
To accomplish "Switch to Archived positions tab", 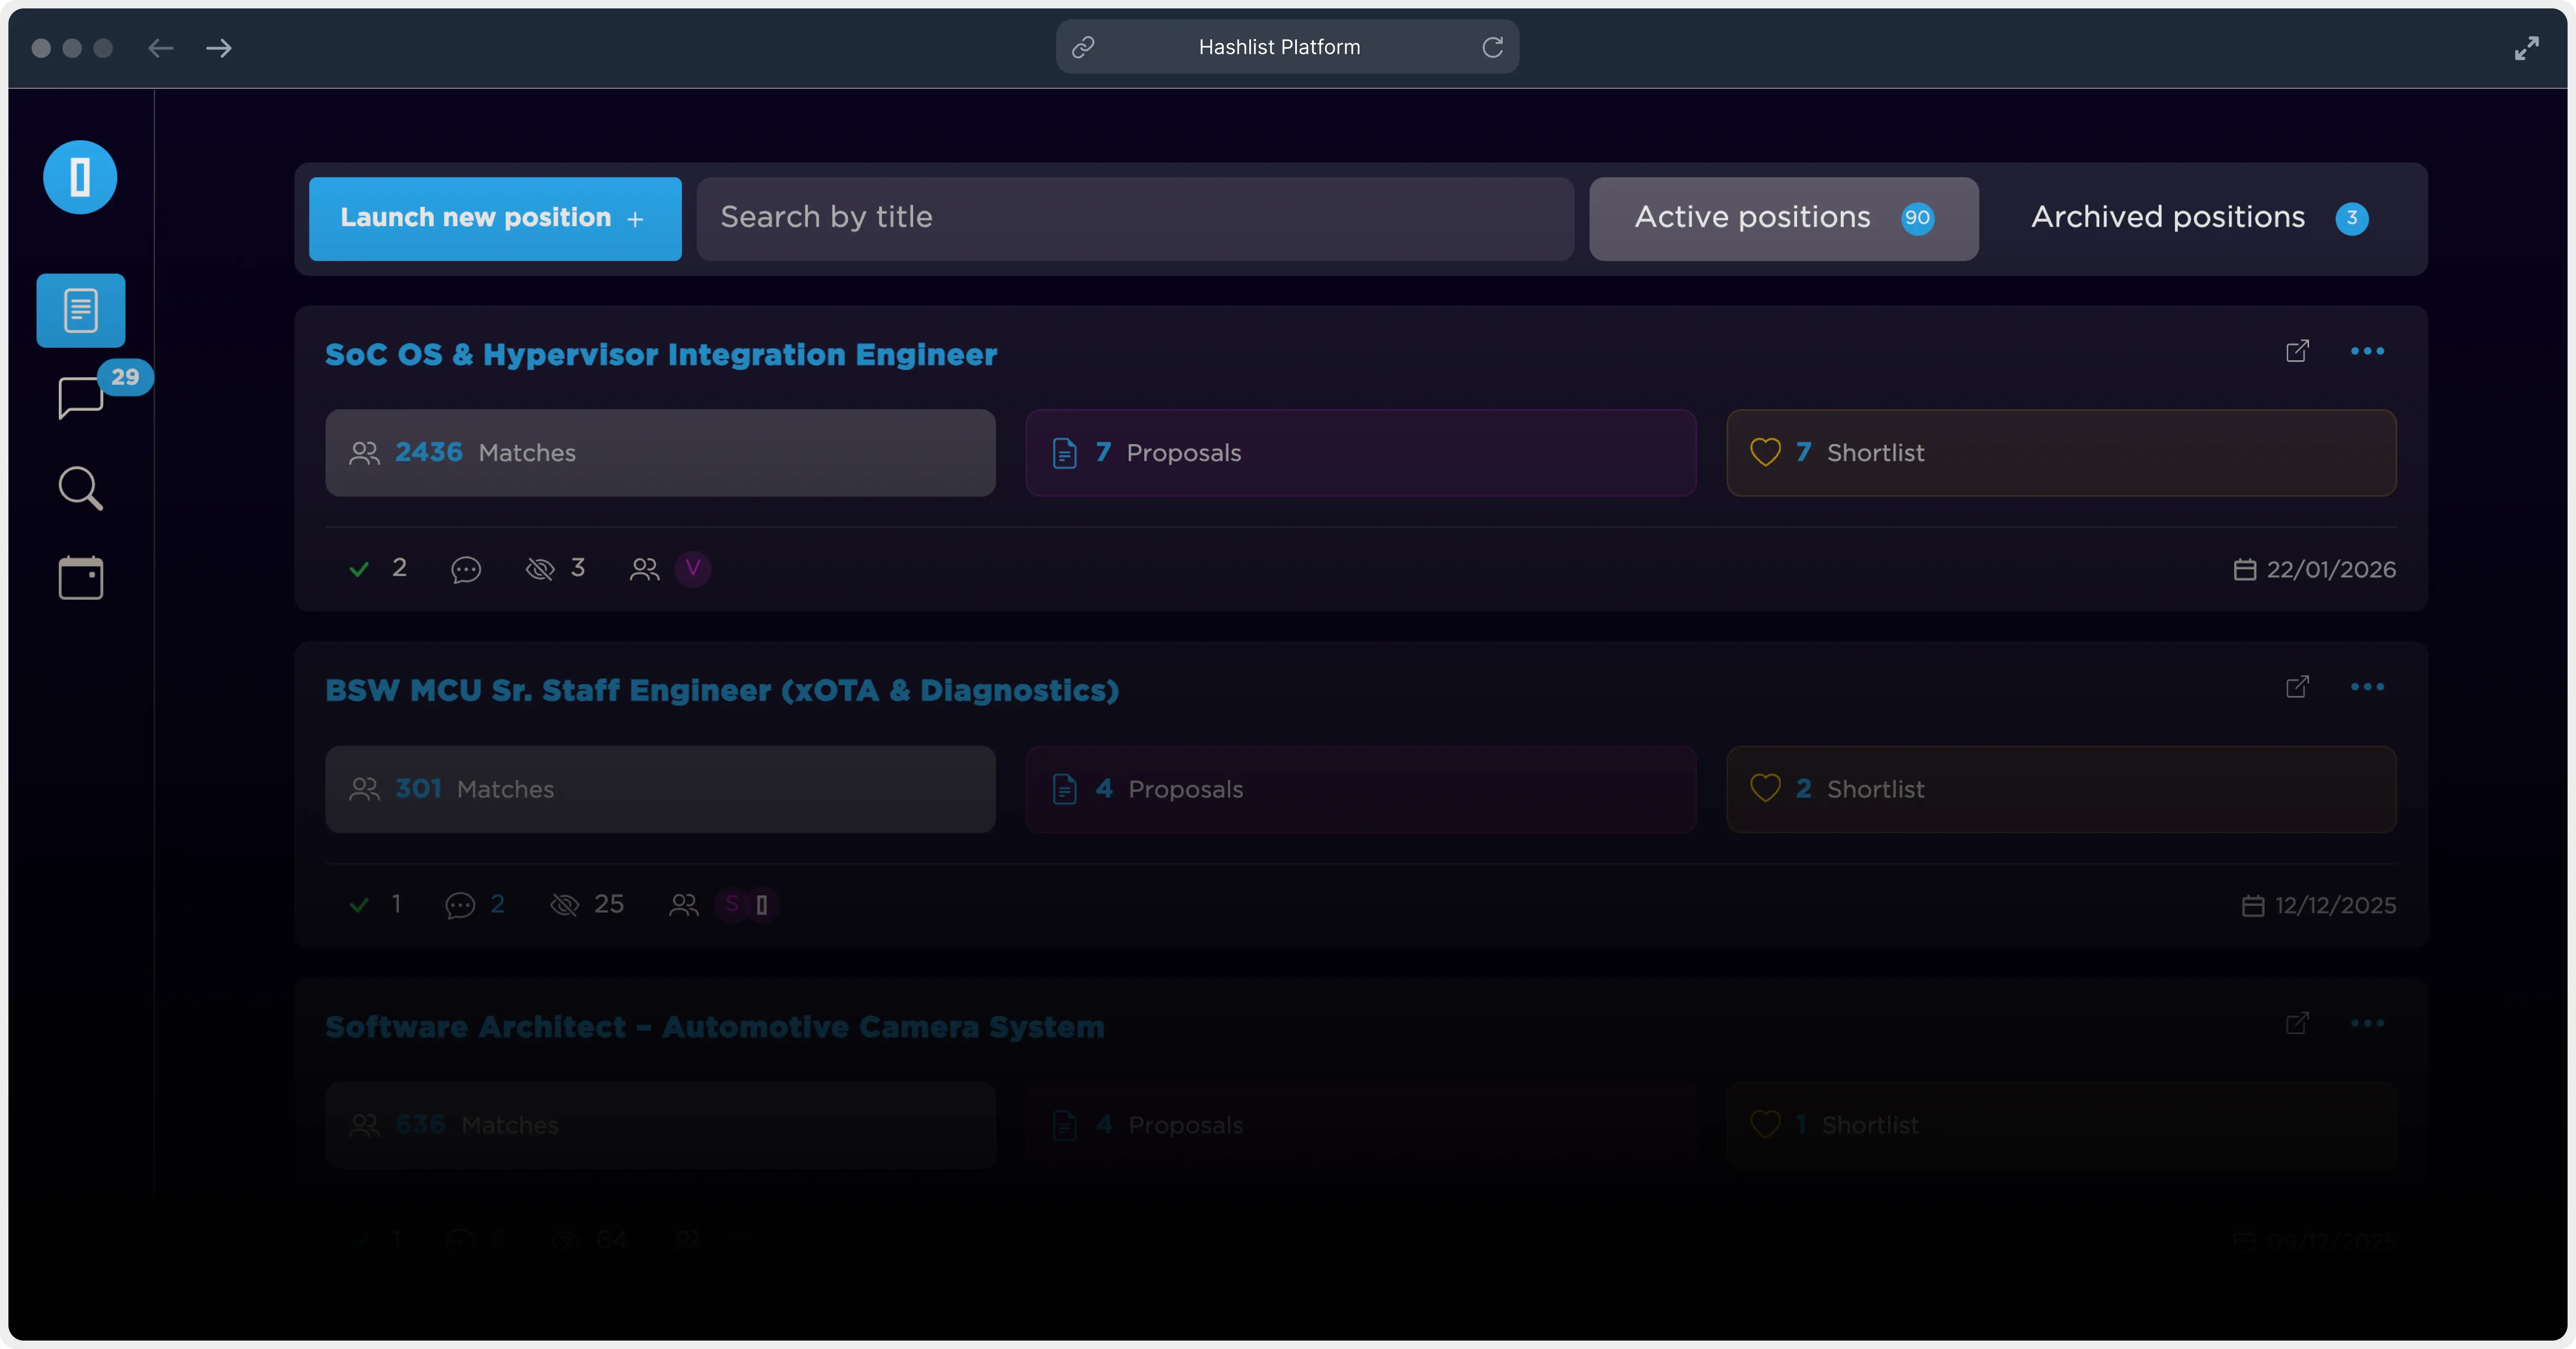I will coord(2199,218).
